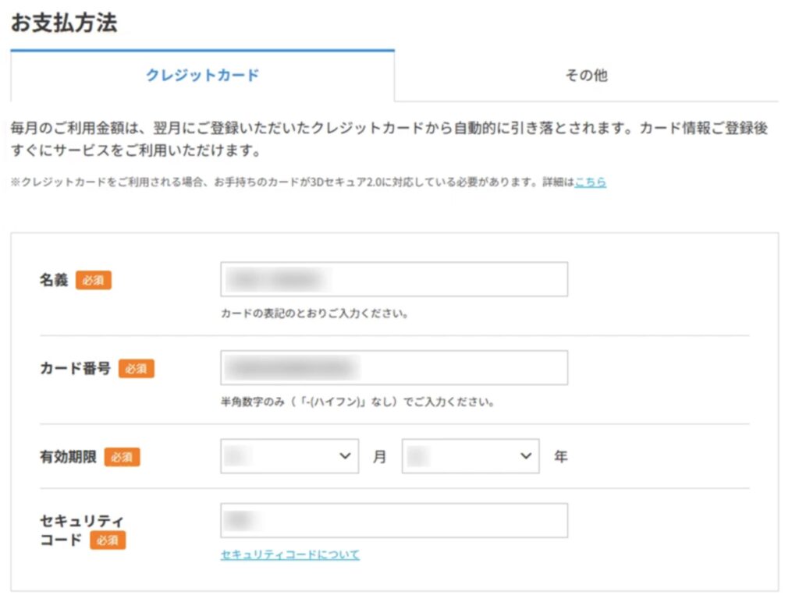The width and height of the screenshot is (799, 616).
Task: Click the 有効期限 field label
Action: click(x=68, y=457)
